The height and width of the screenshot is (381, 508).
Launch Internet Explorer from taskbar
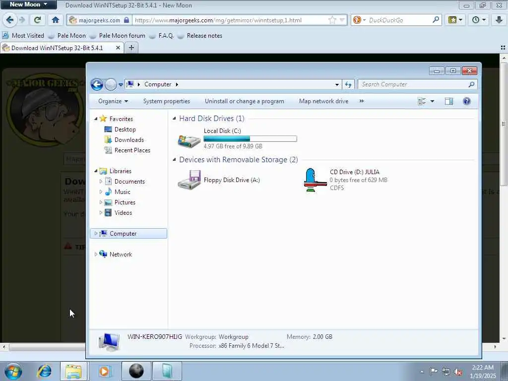pyautogui.click(x=44, y=371)
